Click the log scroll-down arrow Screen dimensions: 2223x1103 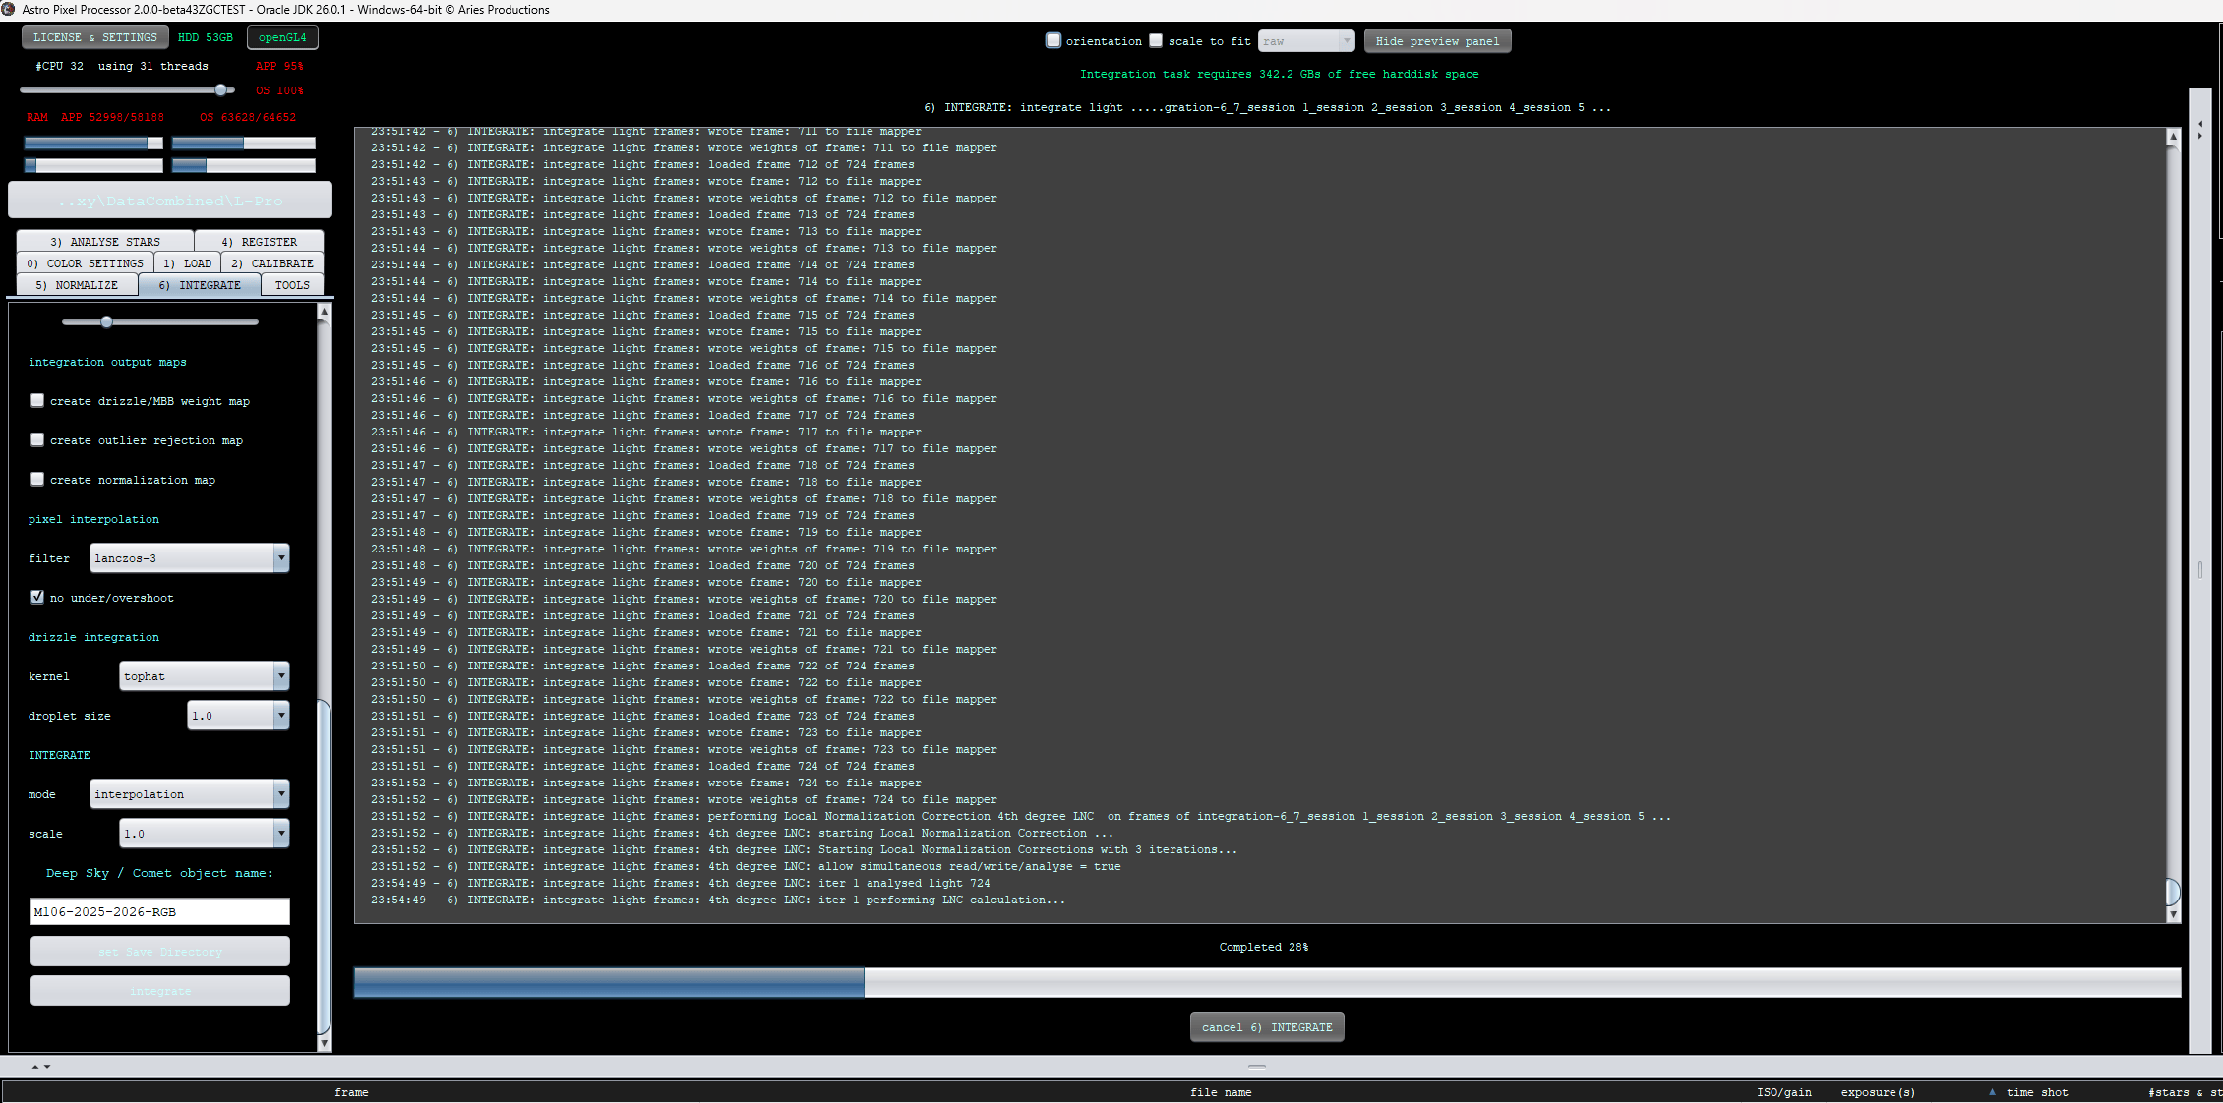click(x=2173, y=914)
